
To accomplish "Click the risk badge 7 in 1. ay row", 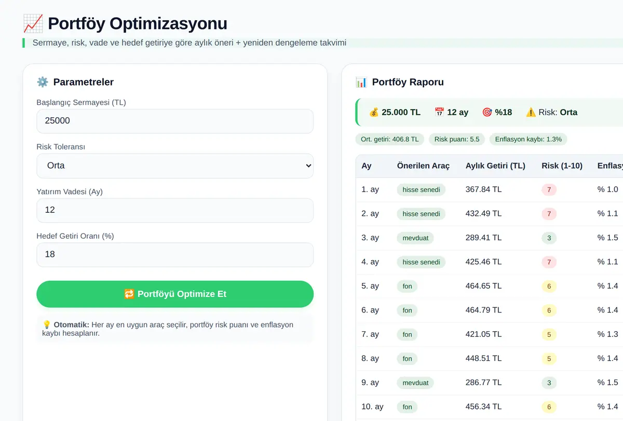I will pos(549,190).
